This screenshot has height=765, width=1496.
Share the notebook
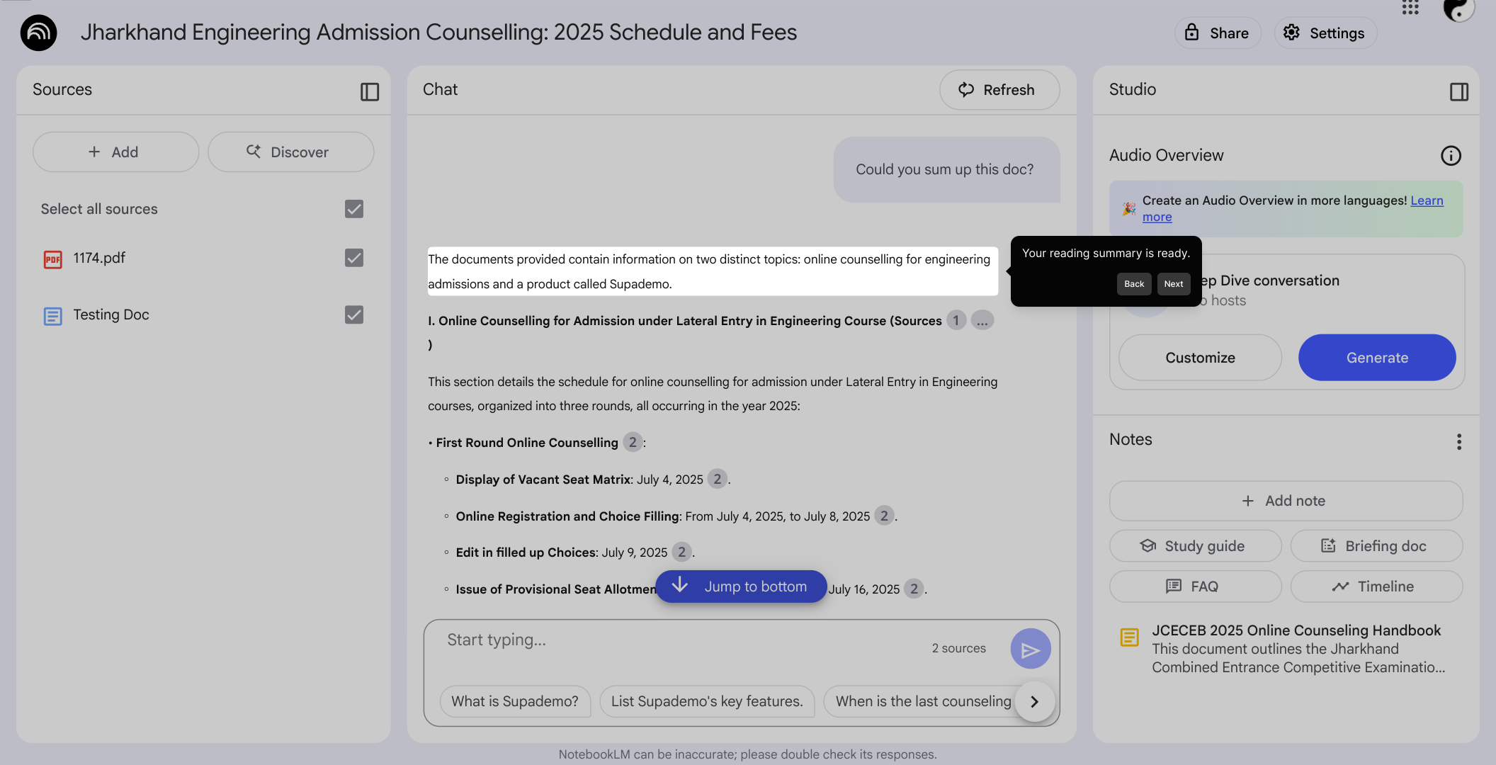pos(1218,33)
